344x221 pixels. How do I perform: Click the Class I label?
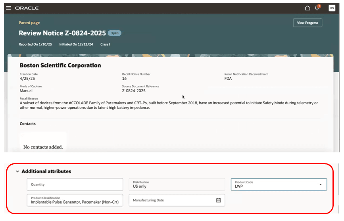(x=105, y=44)
